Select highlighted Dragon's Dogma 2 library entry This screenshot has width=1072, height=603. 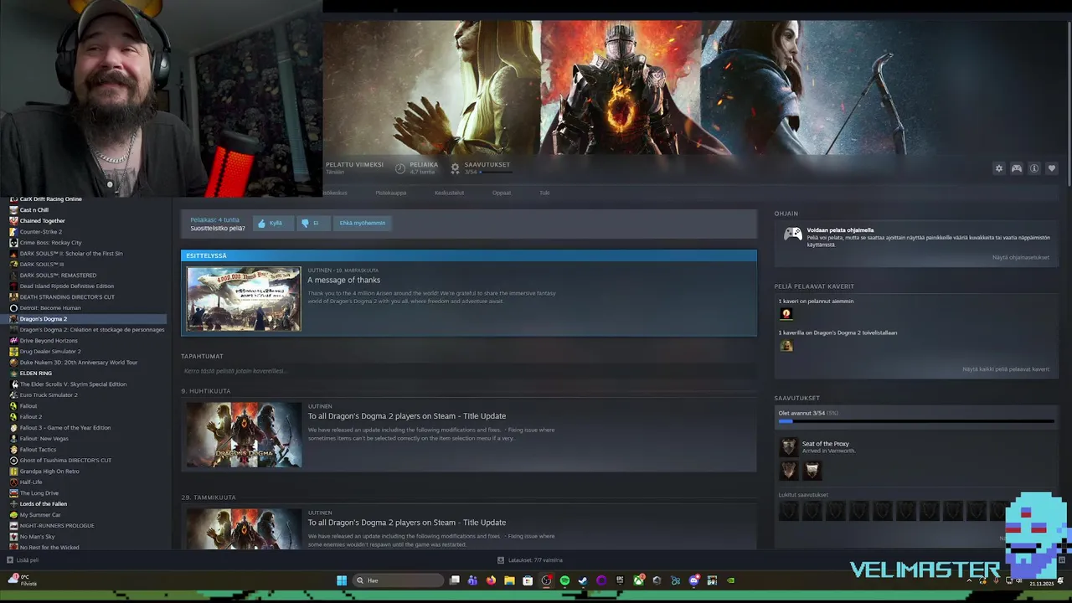87,319
